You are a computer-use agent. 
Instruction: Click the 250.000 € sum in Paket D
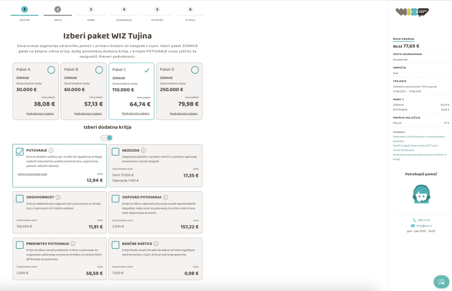(171, 89)
